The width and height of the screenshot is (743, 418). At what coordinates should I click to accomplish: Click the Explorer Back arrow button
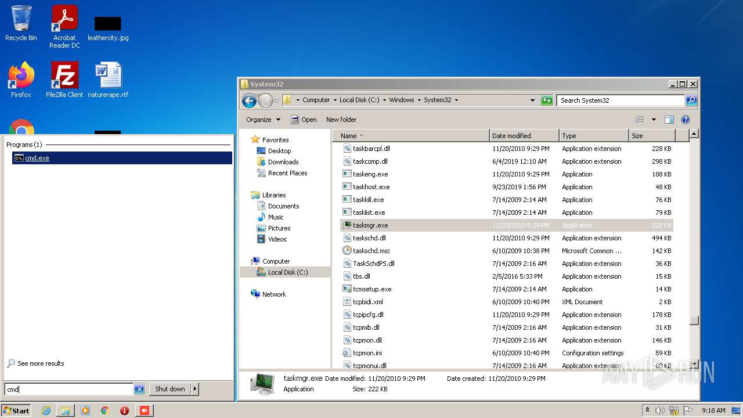coord(250,100)
